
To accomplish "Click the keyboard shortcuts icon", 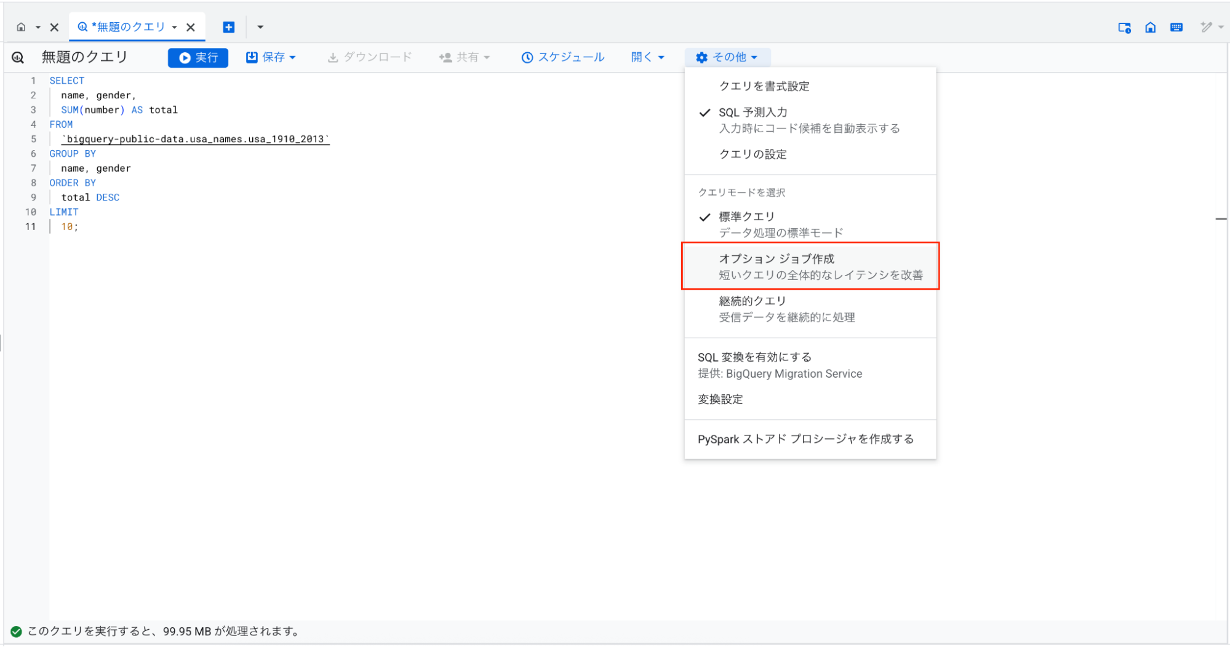I will click(1176, 27).
